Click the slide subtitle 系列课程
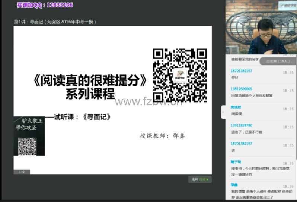The height and width of the screenshot is (202, 297). click(x=90, y=94)
